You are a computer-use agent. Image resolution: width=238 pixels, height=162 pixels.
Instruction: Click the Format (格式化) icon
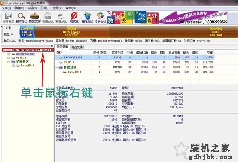click(74, 18)
